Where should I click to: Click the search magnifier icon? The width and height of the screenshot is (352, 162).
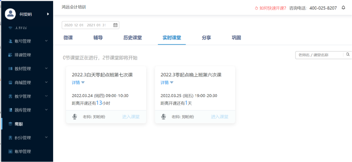[348, 54]
